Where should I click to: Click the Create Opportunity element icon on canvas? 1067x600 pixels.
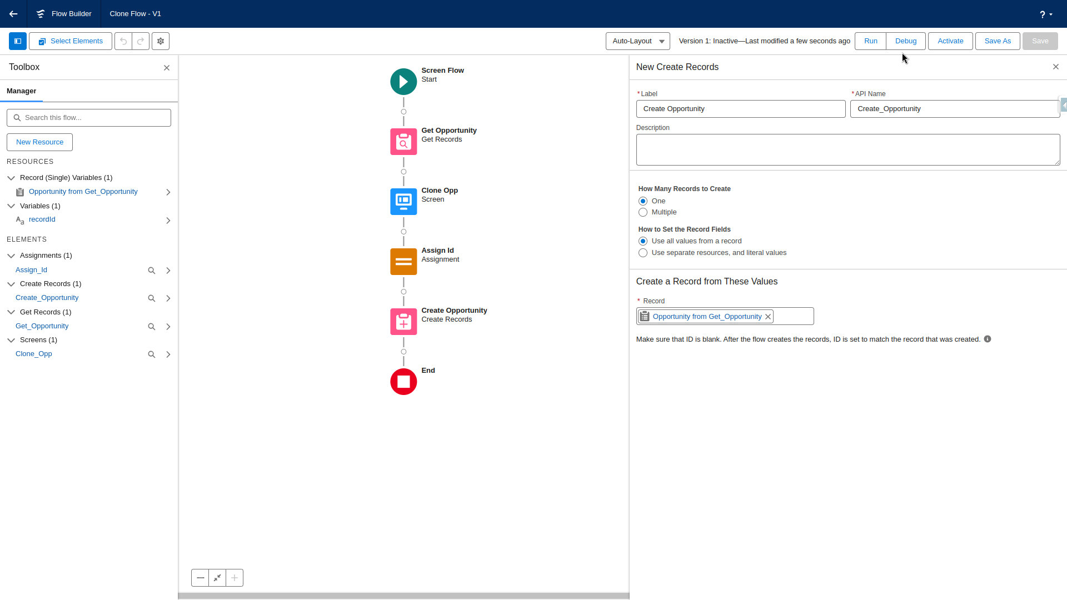click(403, 322)
